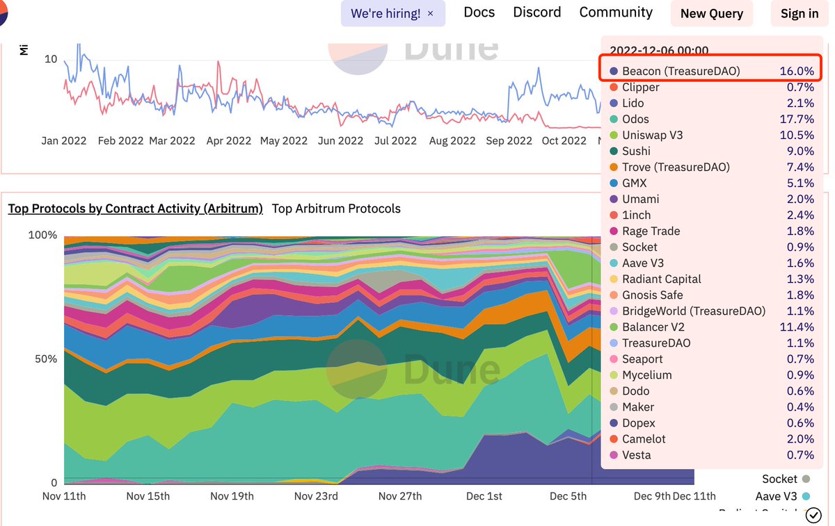Select the BridgeWorld (TreasureDAO) tooltip row
Viewport: 835px width, 526px height.
pyautogui.click(x=712, y=311)
